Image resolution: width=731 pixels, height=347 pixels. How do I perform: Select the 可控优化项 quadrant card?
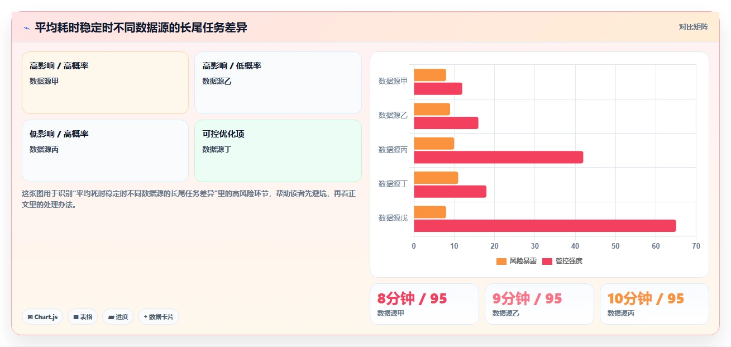278,151
